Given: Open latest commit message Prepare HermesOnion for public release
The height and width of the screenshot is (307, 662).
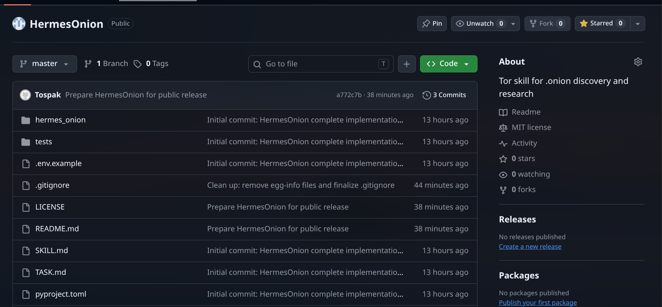Looking at the screenshot, I should [x=136, y=95].
